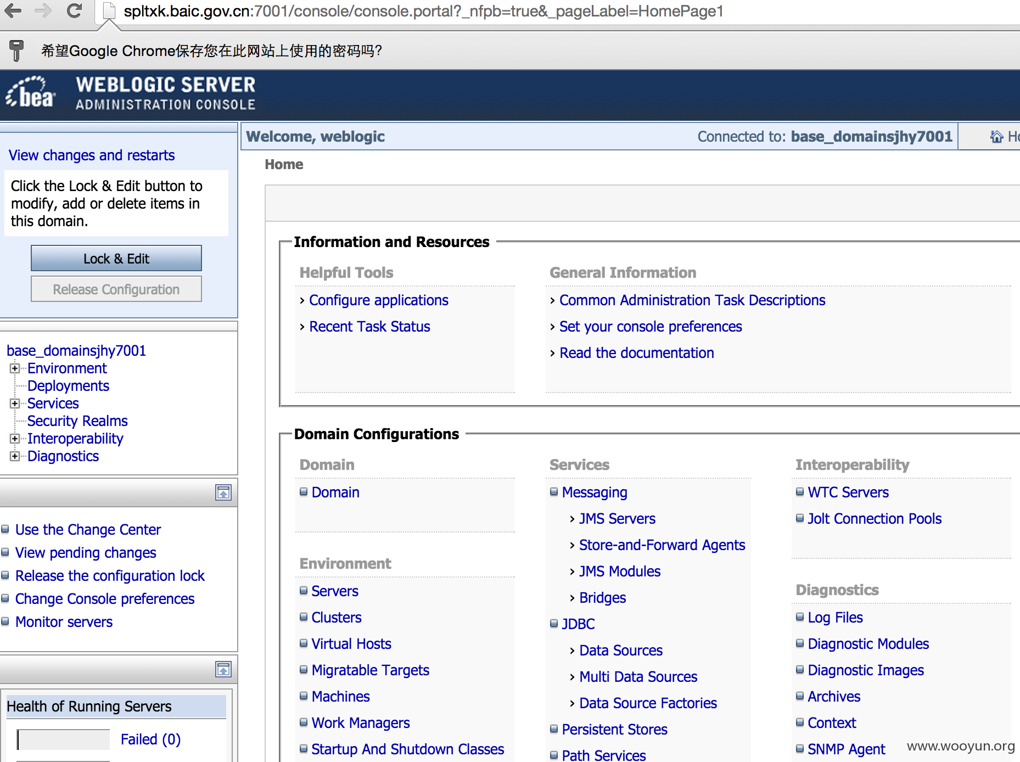Select base_domainsjhy7001 root tree node
The height and width of the screenshot is (762, 1020).
tap(76, 351)
